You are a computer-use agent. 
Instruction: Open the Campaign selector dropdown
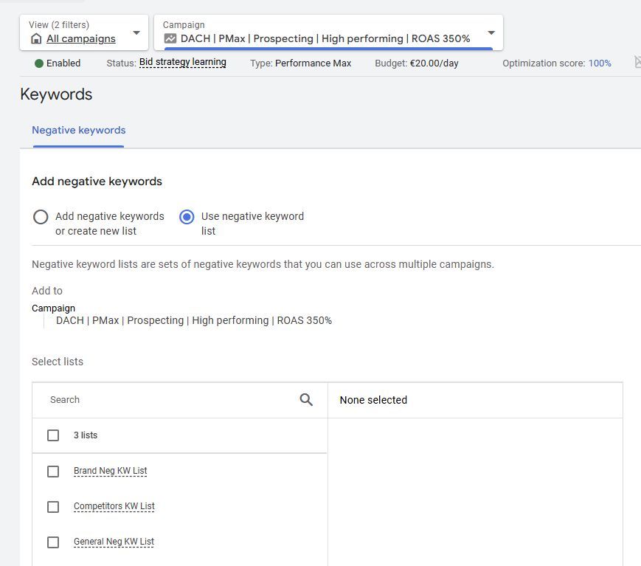point(491,32)
